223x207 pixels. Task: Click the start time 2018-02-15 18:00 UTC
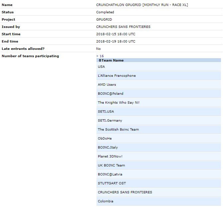tap(115, 34)
